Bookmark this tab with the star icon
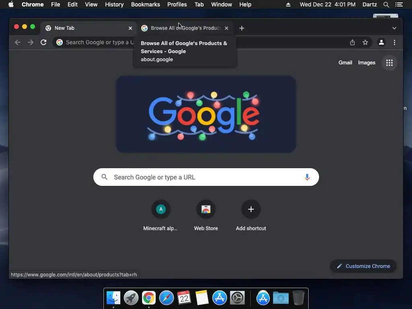This screenshot has width=412, height=309. 365,42
